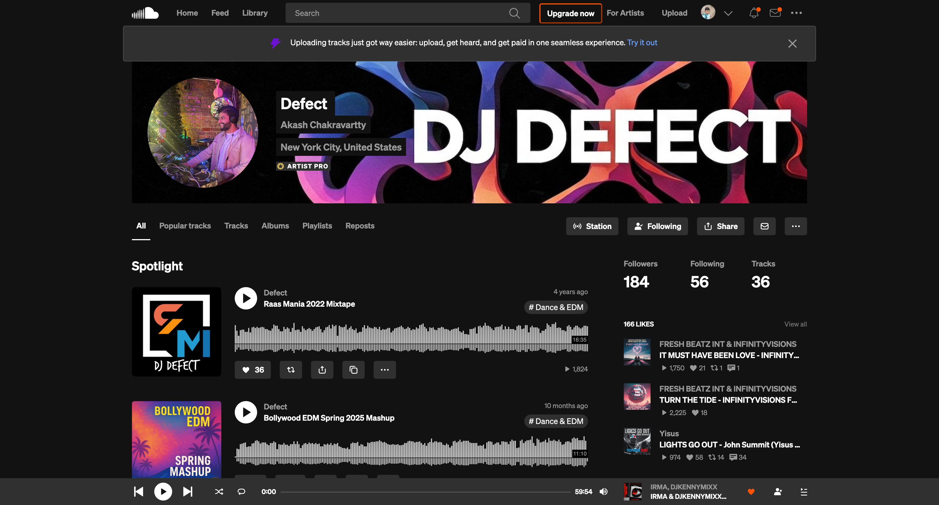Open the Library page

(255, 13)
